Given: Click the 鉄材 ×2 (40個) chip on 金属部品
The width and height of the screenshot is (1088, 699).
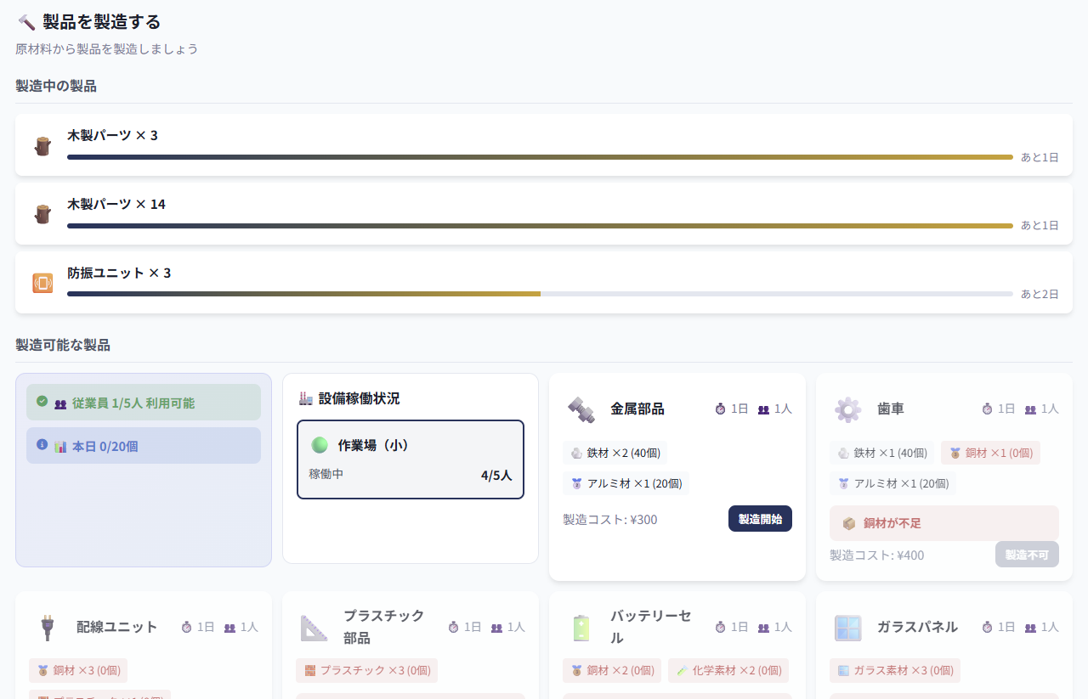Looking at the screenshot, I should 615,453.
